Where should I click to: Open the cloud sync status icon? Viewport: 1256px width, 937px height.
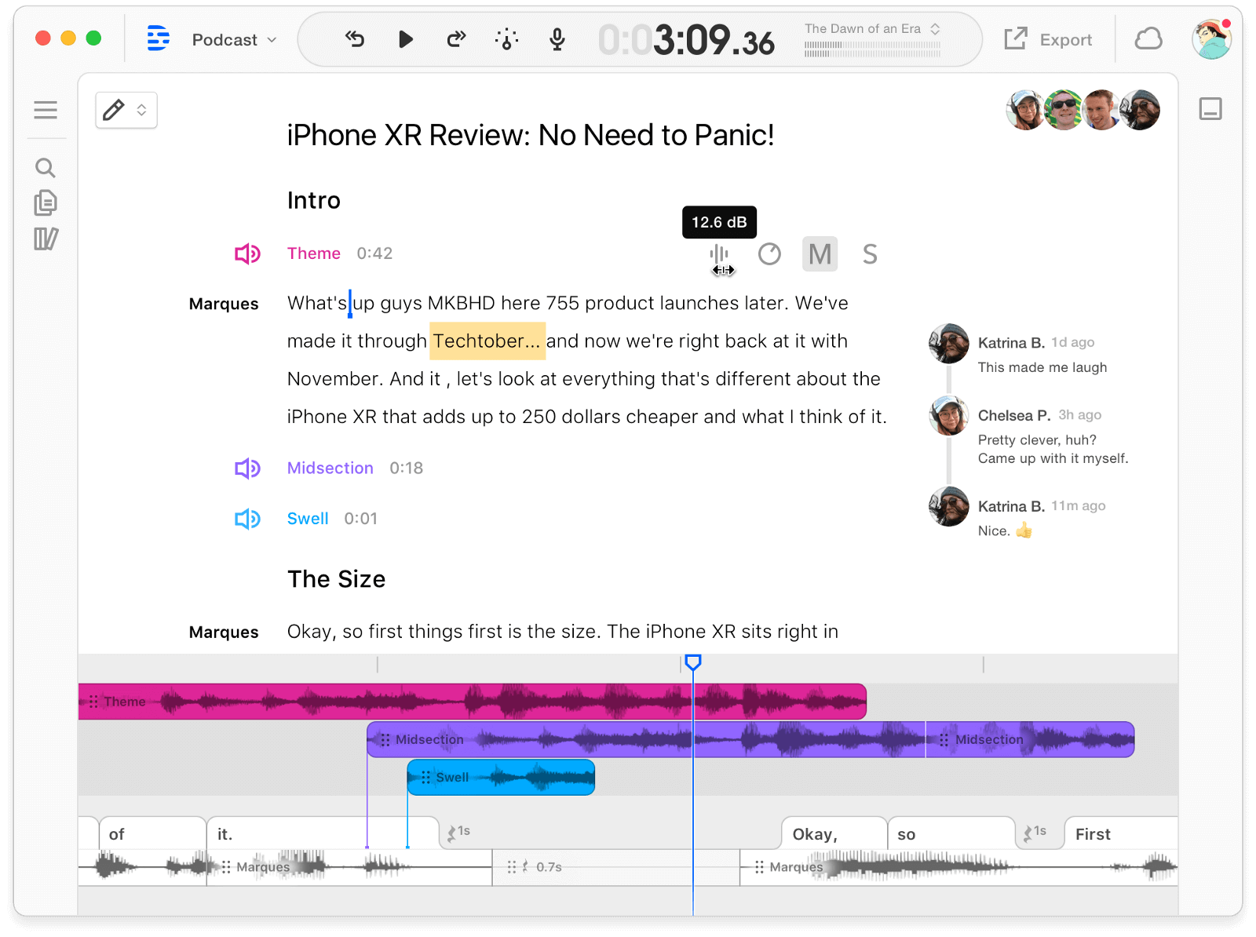tap(1148, 38)
